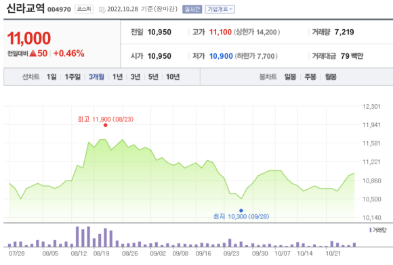Click the 실시간 real-time button
393x265 pixels.
(x=192, y=9)
